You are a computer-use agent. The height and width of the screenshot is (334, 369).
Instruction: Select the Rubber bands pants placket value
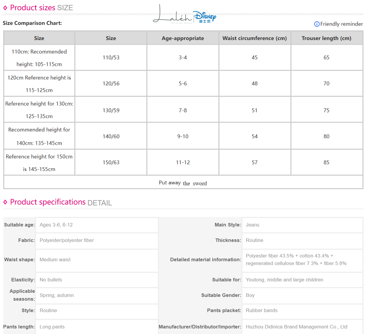click(262, 311)
